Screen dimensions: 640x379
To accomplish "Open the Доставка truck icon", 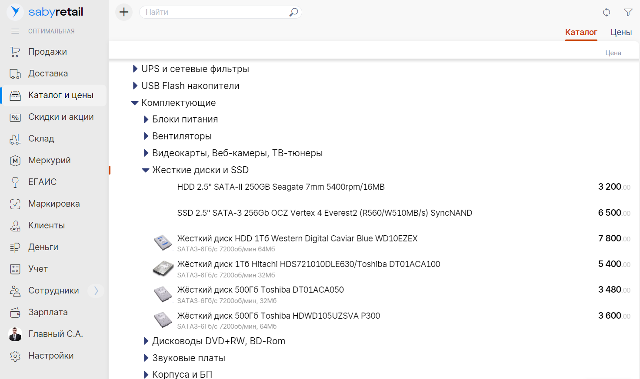I will coord(15,74).
